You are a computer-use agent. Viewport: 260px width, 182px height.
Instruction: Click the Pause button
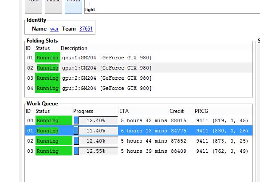tap(53, 7)
